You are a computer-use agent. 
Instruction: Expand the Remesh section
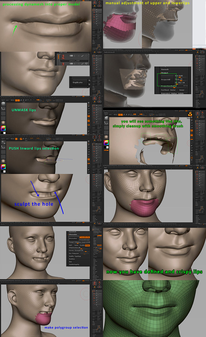165,69
